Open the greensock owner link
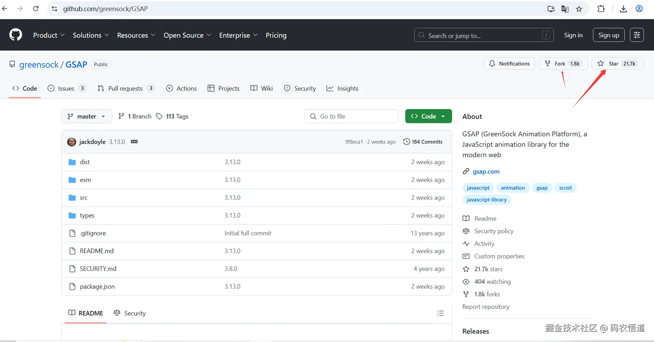 39,64
